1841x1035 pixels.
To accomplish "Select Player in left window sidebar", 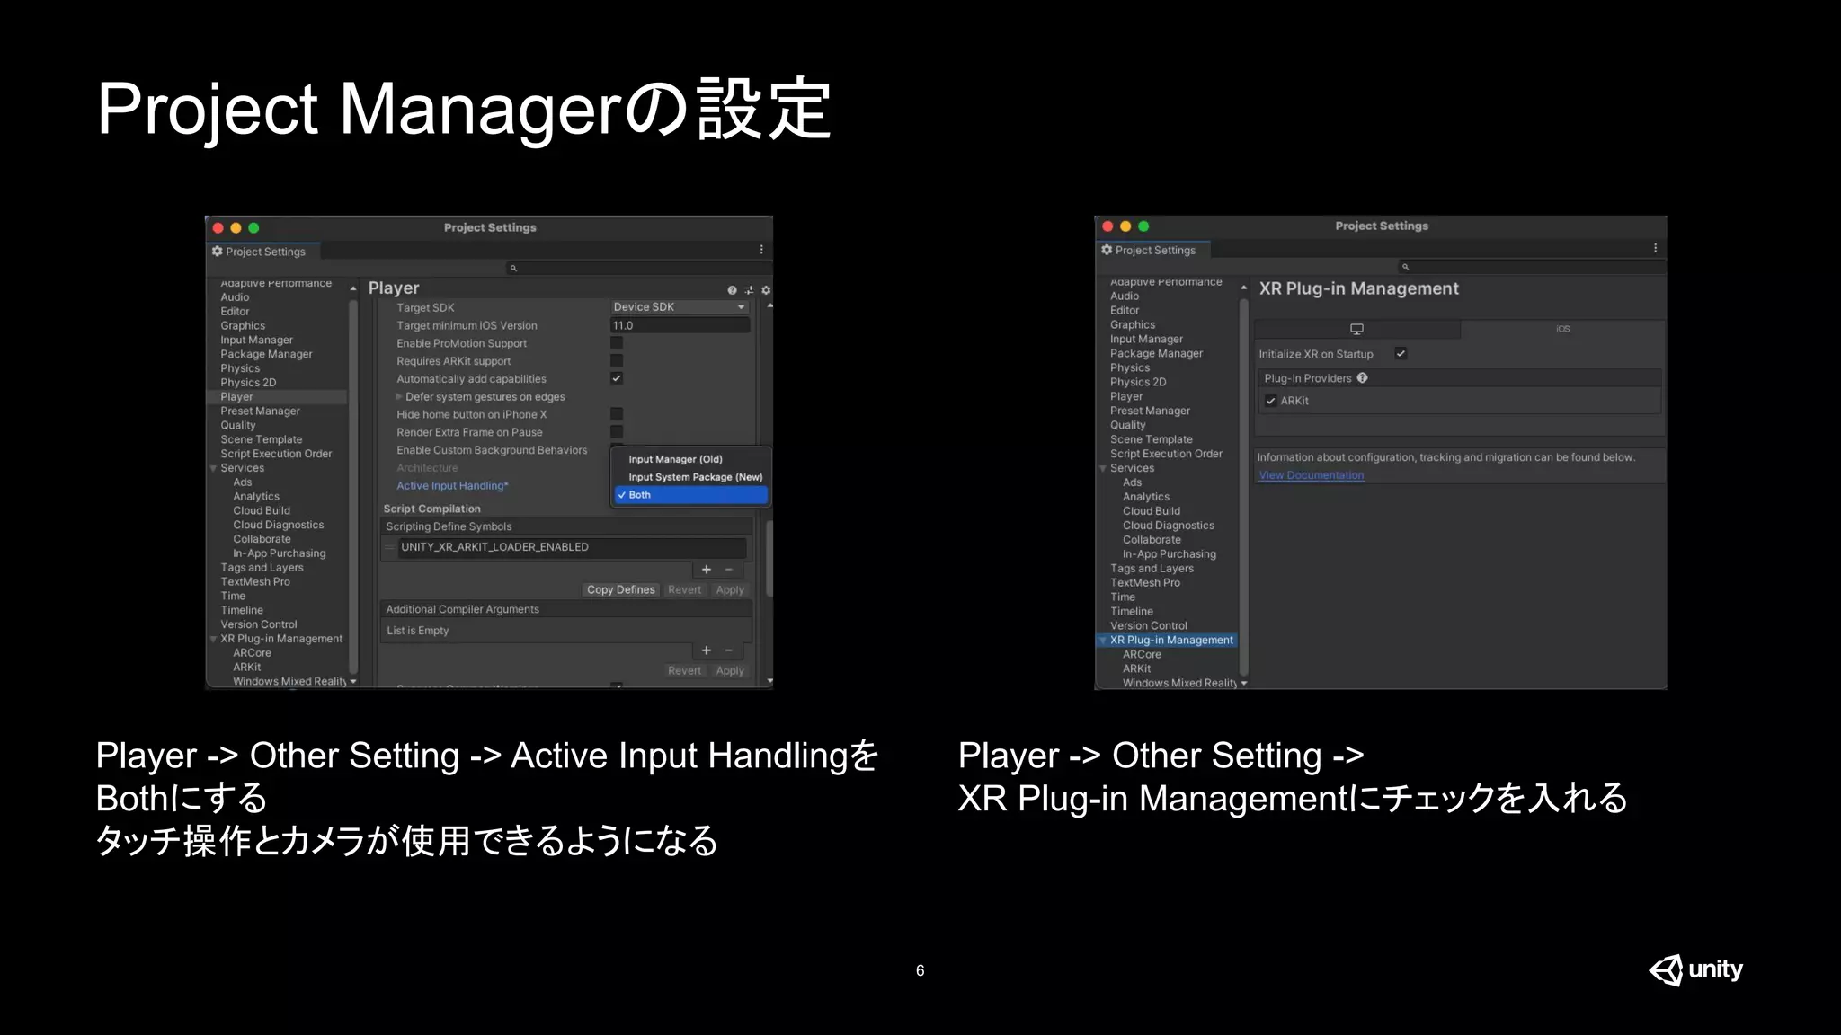I will [277, 397].
